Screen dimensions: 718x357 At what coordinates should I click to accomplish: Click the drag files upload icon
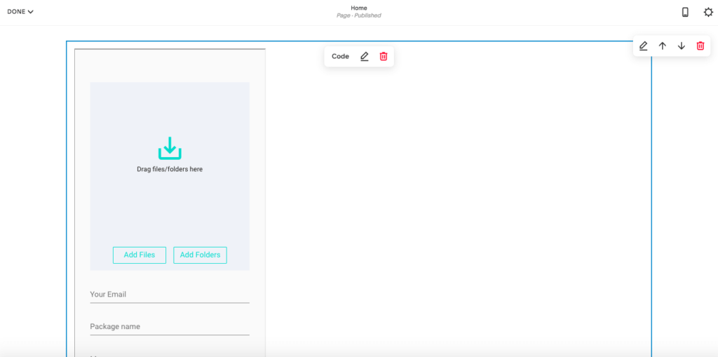click(x=170, y=148)
